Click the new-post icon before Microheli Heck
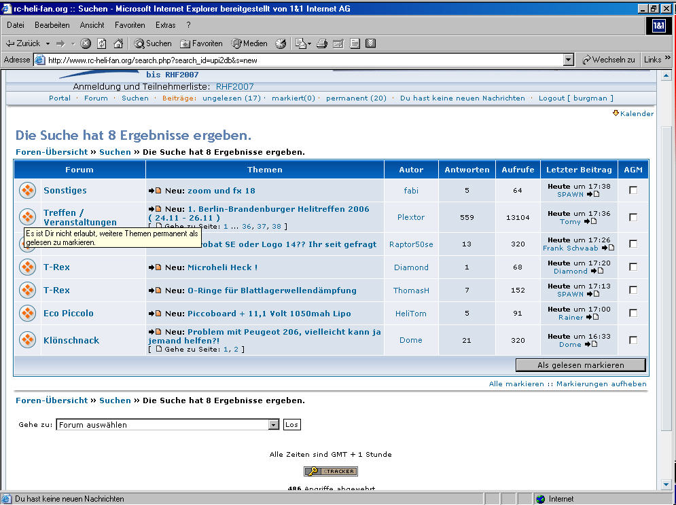 [155, 267]
